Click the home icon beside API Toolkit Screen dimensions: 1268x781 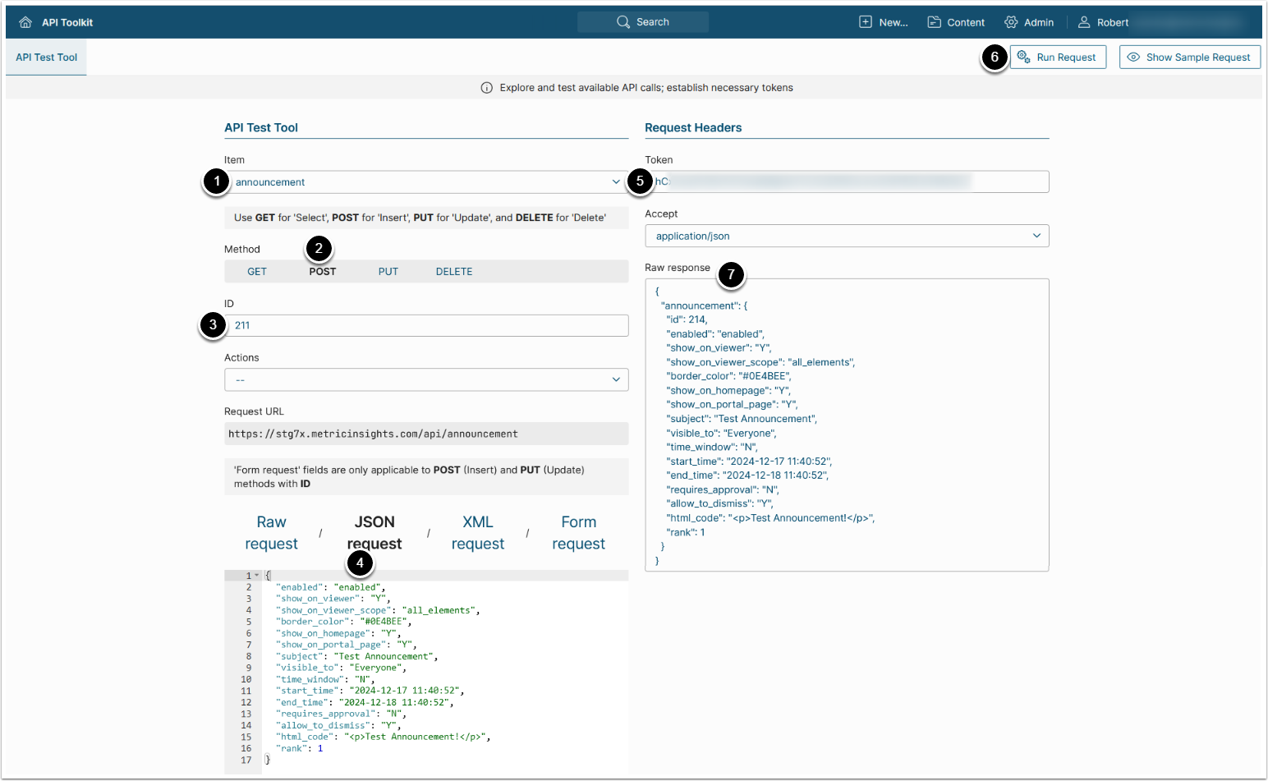point(25,22)
